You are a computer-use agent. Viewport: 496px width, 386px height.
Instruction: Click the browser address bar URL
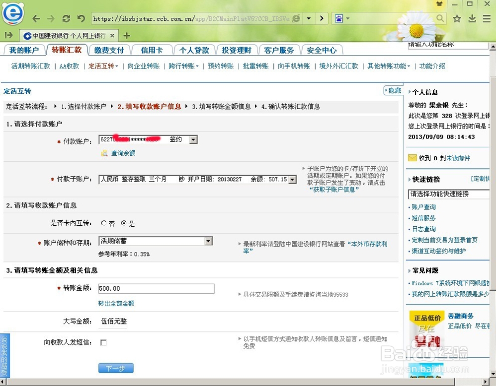tap(191, 19)
